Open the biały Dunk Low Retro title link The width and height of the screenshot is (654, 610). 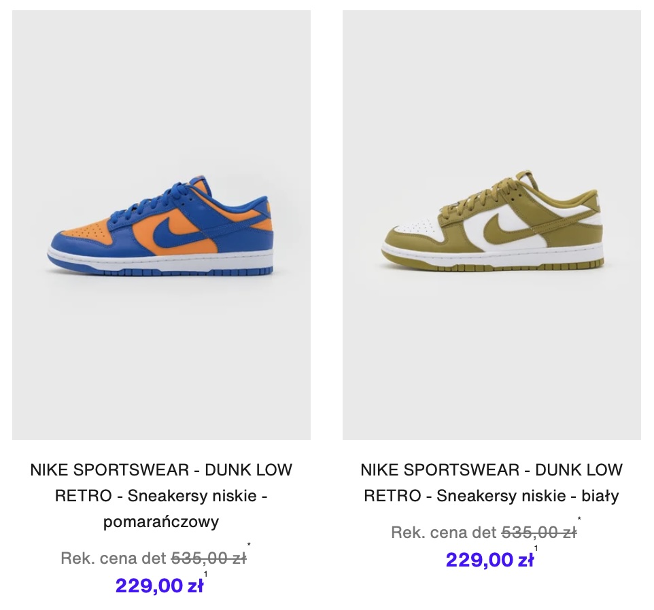tap(492, 483)
